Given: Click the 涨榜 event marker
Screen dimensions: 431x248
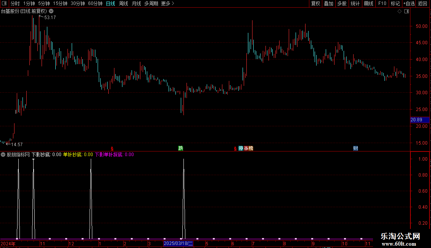Looking at the screenshot, I should click(248, 148).
